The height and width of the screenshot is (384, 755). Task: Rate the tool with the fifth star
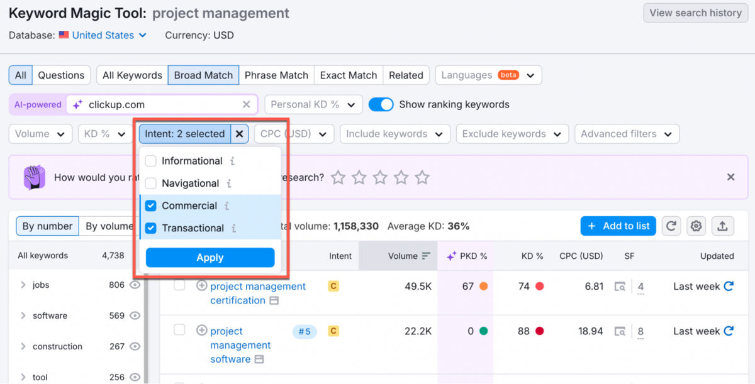(422, 177)
